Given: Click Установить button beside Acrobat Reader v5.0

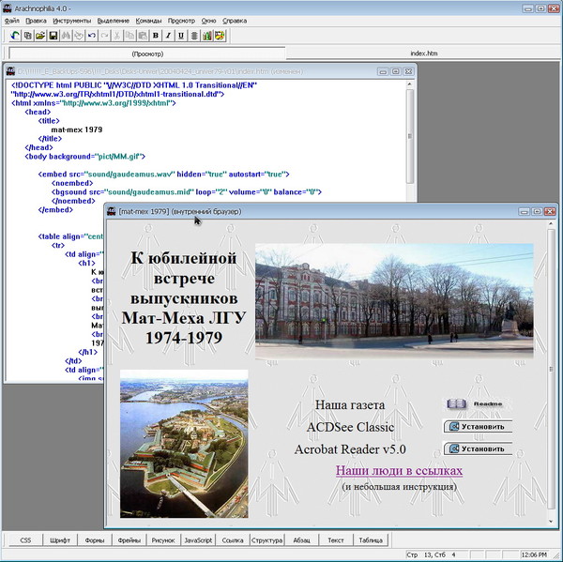Looking at the screenshot, I should point(478,448).
